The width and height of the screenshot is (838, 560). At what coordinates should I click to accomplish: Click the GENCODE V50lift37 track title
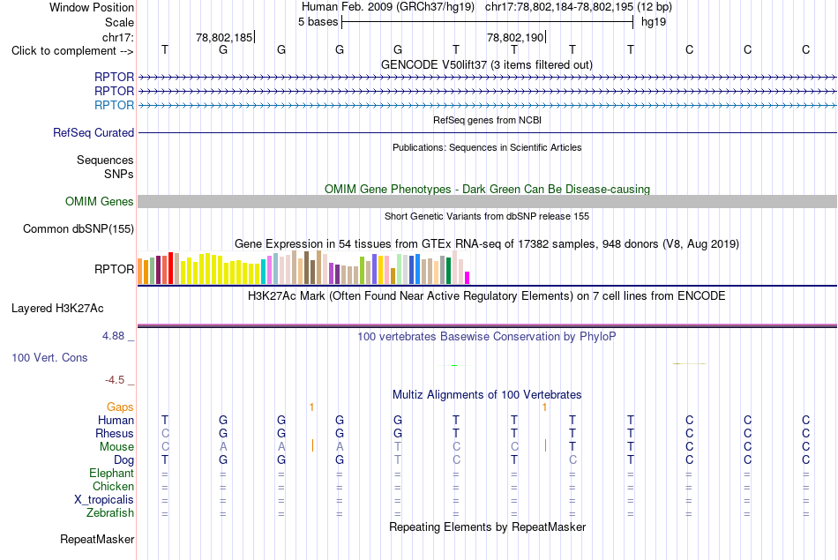pyautogui.click(x=487, y=64)
